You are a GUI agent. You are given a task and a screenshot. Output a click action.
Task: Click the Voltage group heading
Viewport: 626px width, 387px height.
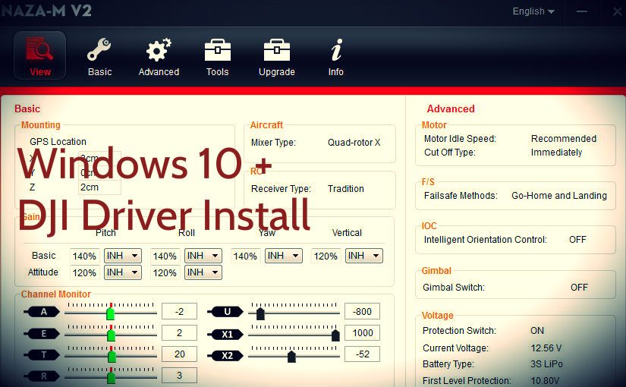438,316
